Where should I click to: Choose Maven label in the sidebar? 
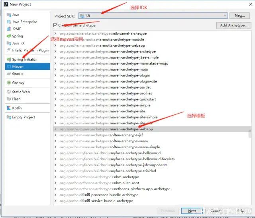tap(18, 67)
